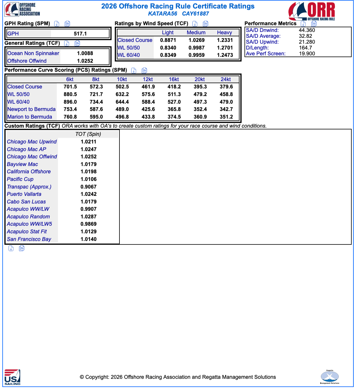This screenshot has height=389, width=354.
Task: Open WL 60/40 in the PCS table
Action: [18, 102]
